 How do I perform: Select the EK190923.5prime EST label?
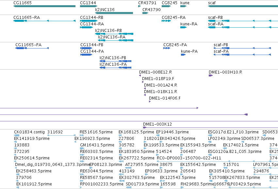point(92,139)
